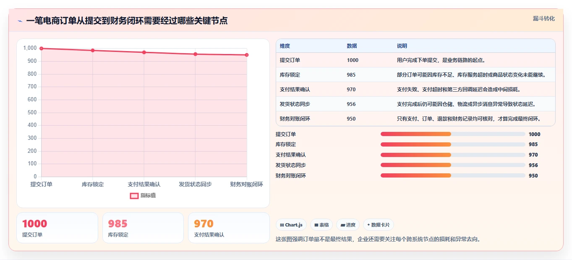
Task: Click the description starting '支付失败、支付超时'
Action: [459, 90]
